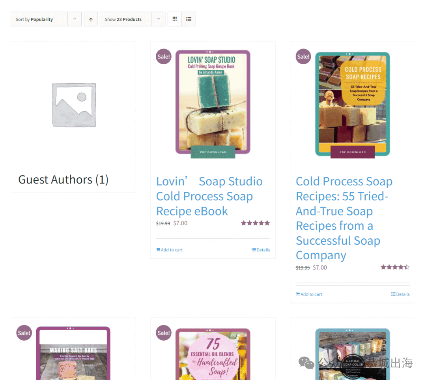Open Cold Process Soap Recipes cover image
426x380 pixels.
[352, 105]
